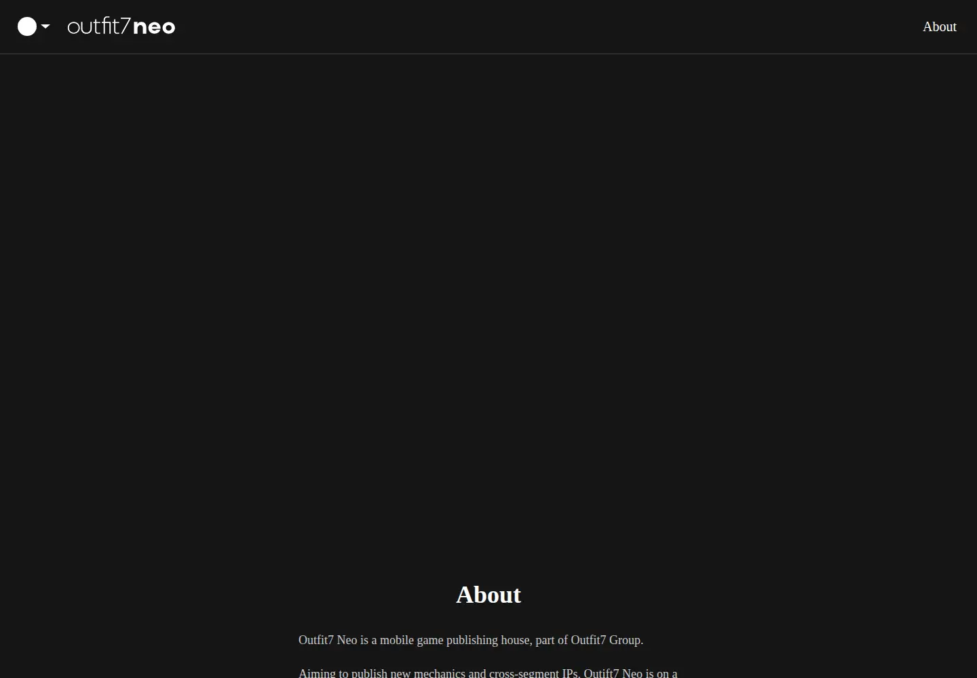Click the paragraph starting "Aiming to publish new mechanics"
Image resolution: width=977 pixels, height=678 pixels.
tap(488, 673)
